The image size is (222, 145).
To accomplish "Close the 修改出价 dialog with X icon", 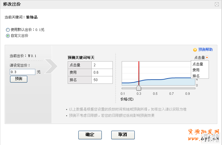I will point(217,4).
